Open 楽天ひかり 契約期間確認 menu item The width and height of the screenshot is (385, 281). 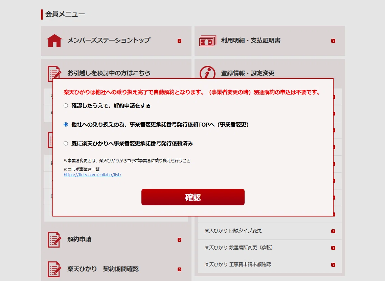[103, 269]
